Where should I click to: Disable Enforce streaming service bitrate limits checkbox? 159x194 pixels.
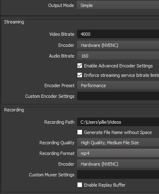click(x=80, y=75)
